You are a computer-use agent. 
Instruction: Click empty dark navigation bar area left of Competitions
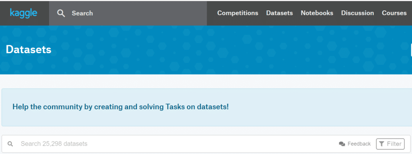[x=212, y=13]
